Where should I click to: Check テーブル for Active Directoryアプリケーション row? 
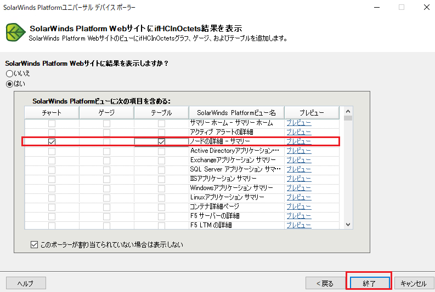tap(161, 151)
